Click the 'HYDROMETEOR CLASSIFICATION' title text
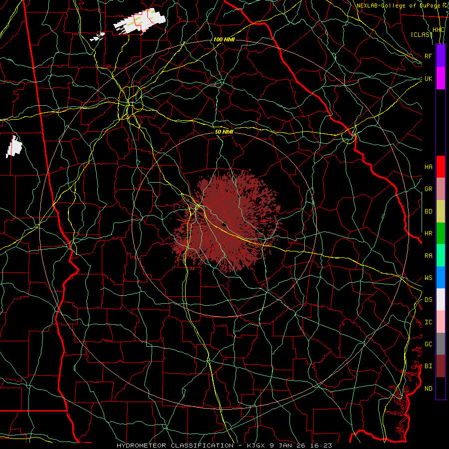This screenshot has width=449, height=449. click(175, 446)
